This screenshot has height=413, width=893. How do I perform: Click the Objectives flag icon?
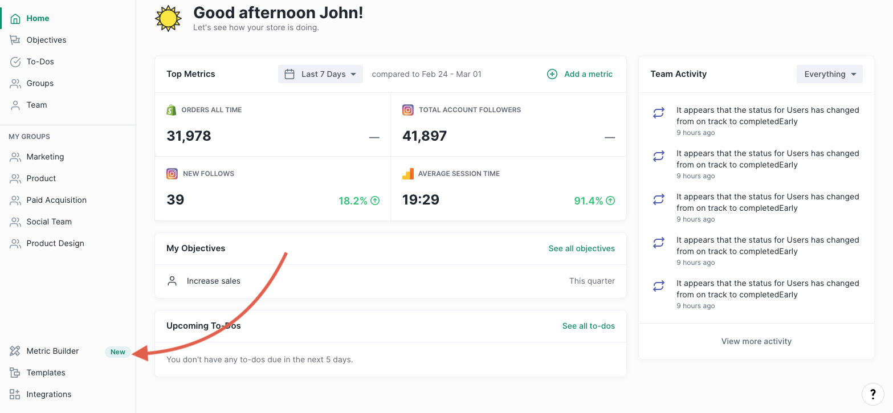point(15,40)
